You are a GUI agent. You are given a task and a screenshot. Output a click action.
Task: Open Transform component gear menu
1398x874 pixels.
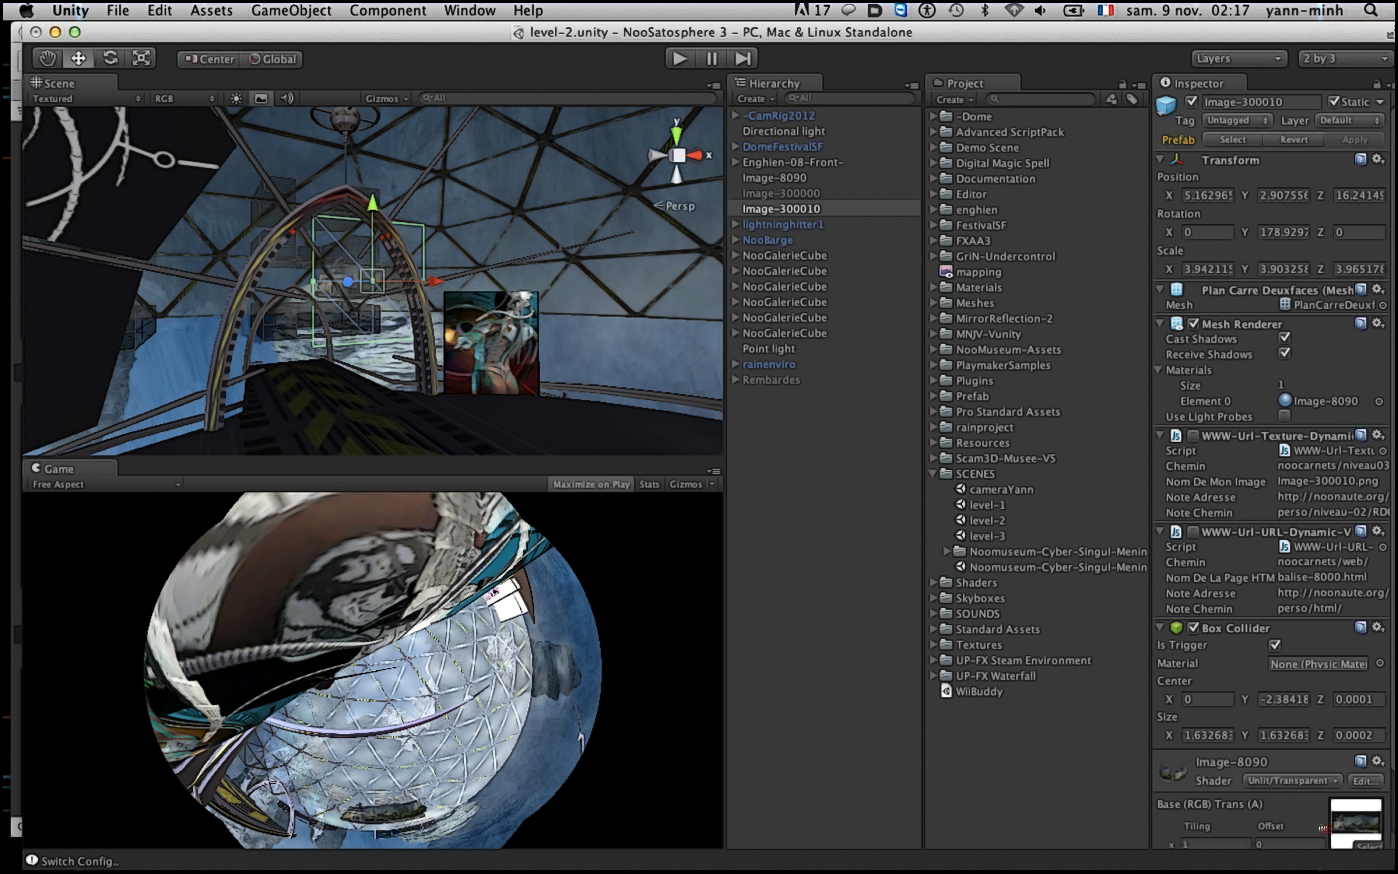click(x=1379, y=159)
